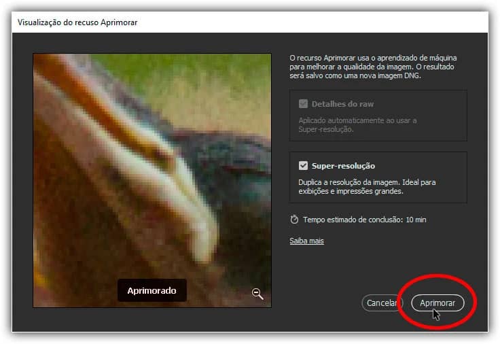Screen dimensions: 500x344
Task: Click the stopwatch icon beside estimated time
Action: point(294,220)
